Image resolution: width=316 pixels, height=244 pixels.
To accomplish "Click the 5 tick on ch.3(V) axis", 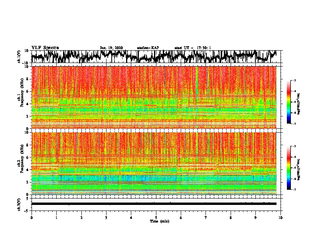I will point(28,199).
